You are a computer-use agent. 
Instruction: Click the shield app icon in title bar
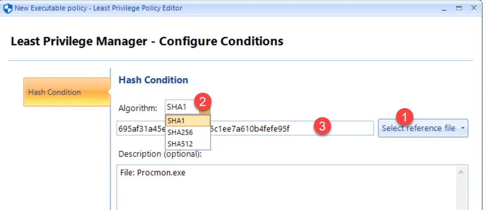pyautogui.click(x=8, y=9)
